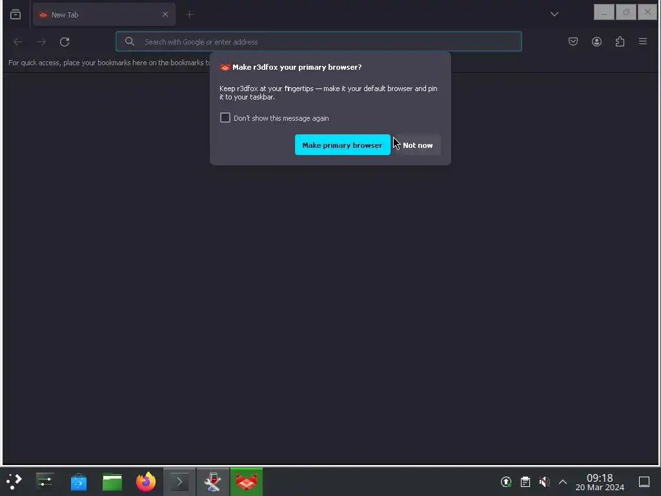
Task: Restore down the r3dfox window
Action: [x=626, y=12]
